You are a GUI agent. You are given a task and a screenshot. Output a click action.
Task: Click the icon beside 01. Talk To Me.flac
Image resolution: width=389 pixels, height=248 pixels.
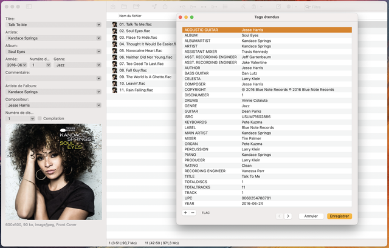[114, 24]
